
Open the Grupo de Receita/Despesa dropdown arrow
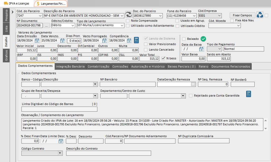click(x=95, y=96)
